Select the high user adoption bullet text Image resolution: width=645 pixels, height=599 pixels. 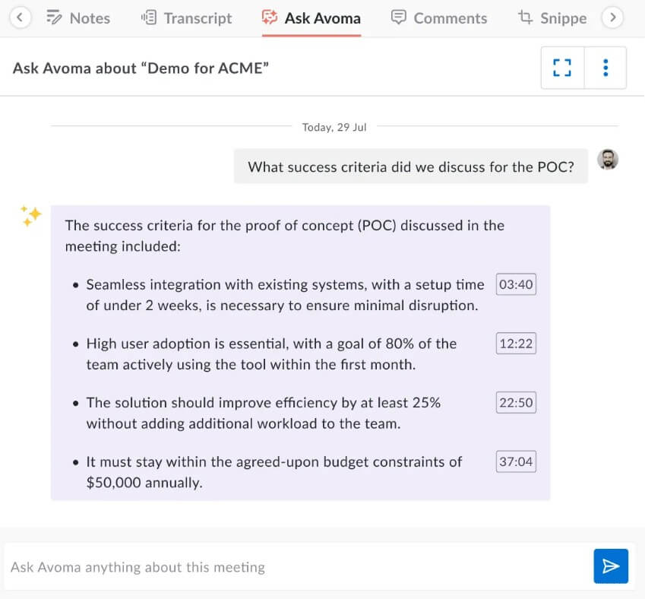(271, 354)
